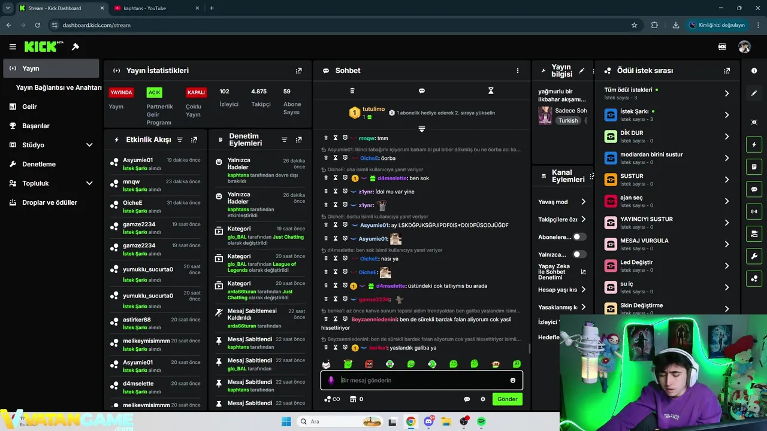Open chat settings gear icon

coord(483,399)
